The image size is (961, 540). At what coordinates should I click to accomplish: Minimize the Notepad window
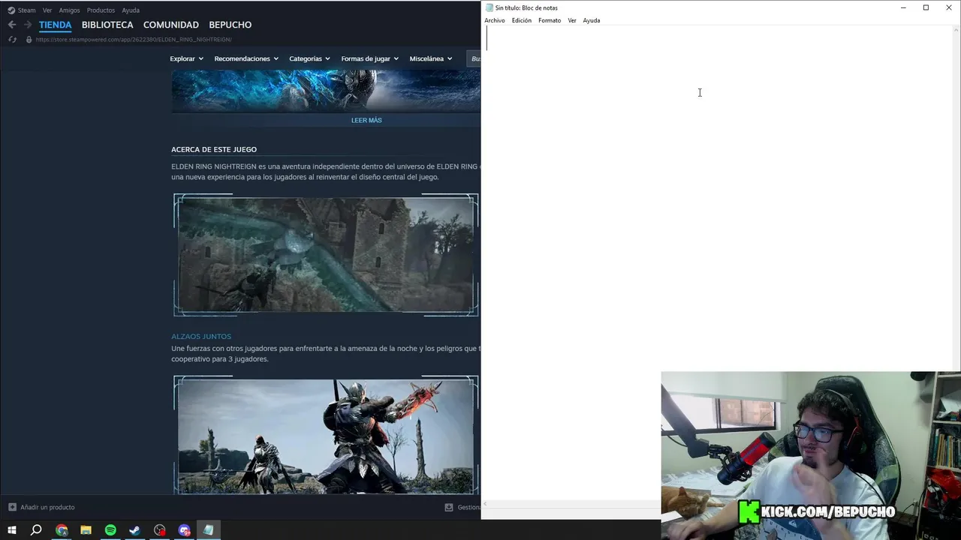pyautogui.click(x=903, y=7)
